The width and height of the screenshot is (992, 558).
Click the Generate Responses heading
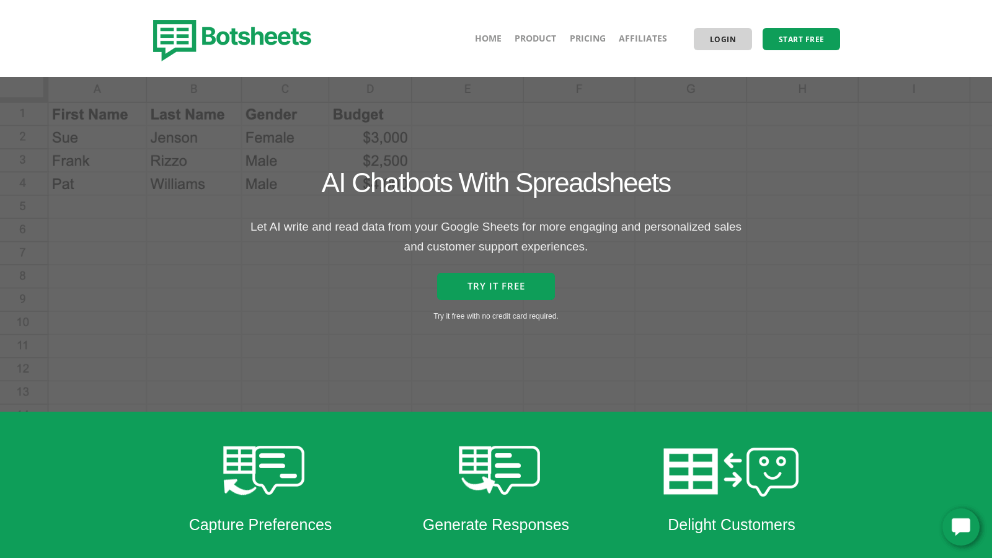tap(496, 525)
